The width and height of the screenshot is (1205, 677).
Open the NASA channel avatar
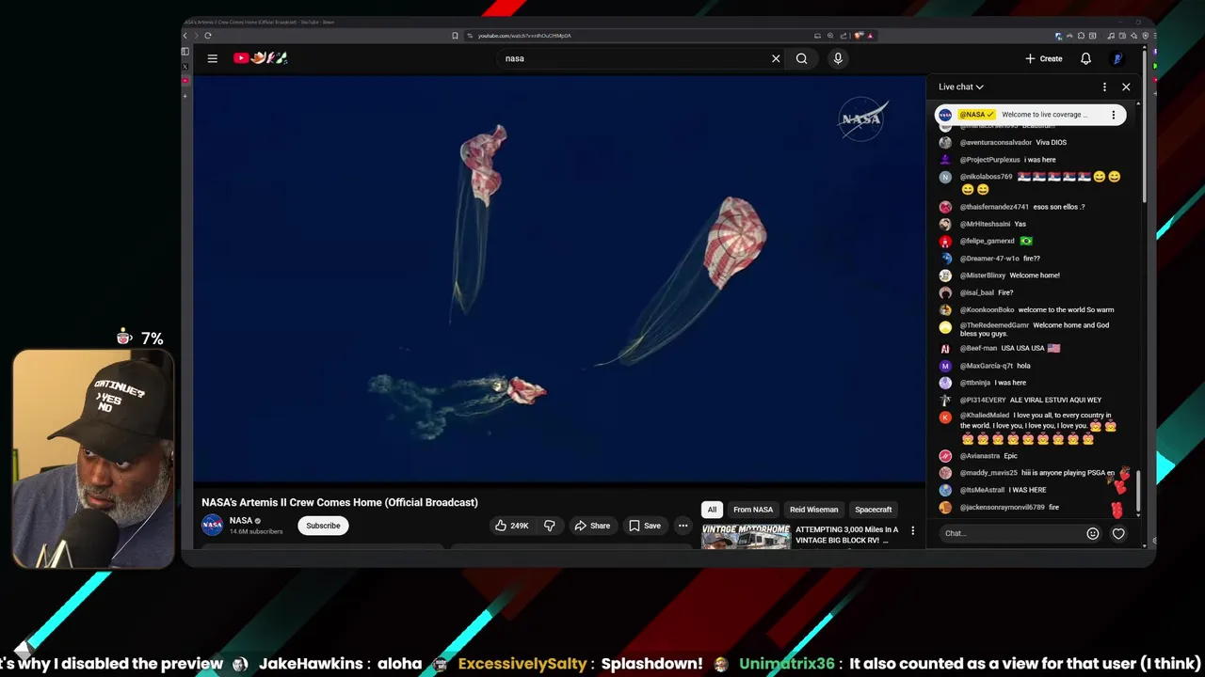pos(213,525)
